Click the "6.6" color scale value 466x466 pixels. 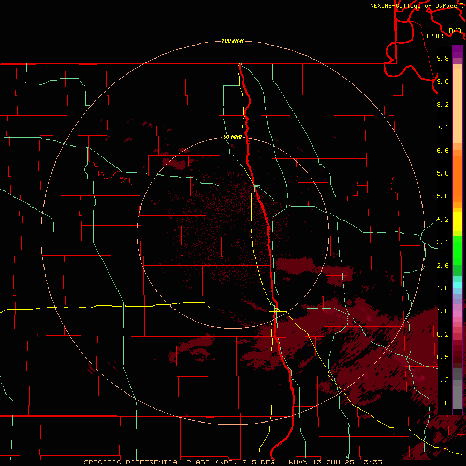(443, 150)
